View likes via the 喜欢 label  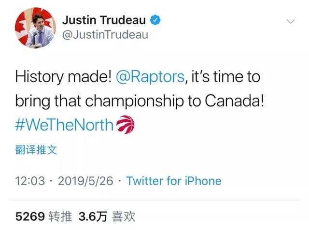(x=123, y=216)
